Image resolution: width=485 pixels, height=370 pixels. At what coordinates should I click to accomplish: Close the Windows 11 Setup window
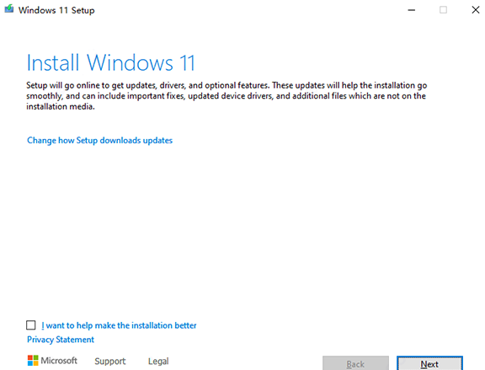(x=476, y=10)
